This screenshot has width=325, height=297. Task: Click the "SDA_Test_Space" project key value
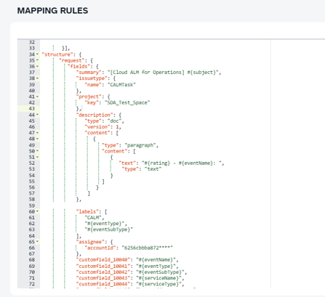pos(127,102)
